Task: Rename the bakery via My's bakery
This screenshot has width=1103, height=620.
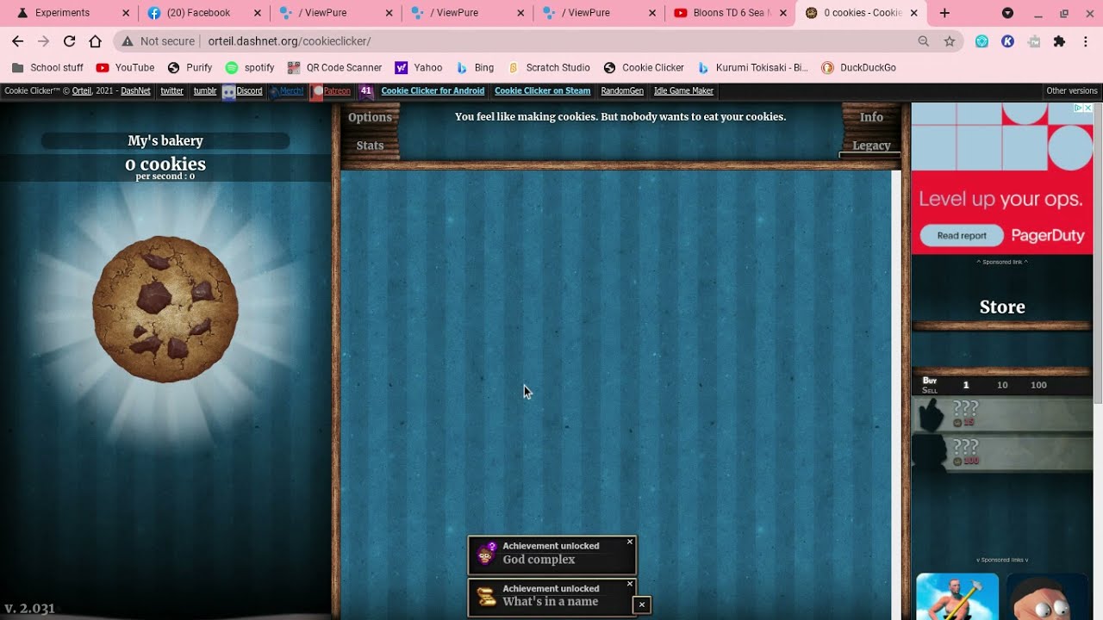Action: (x=165, y=140)
